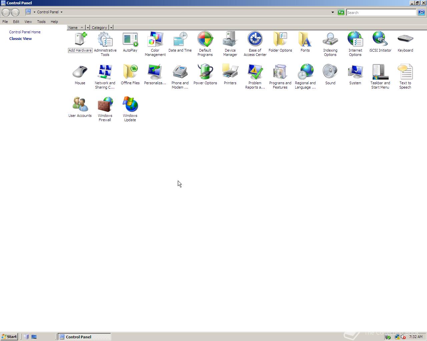
Task: Open Offline Files
Action: 130,74
